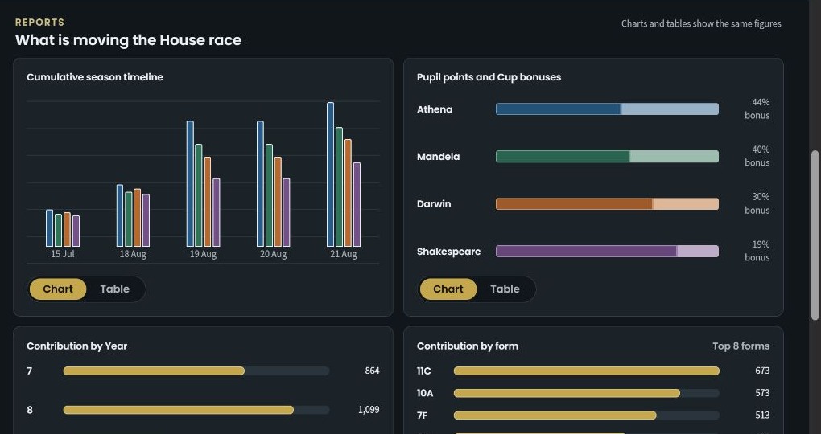Click Mandela's pupil points bar
Image resolution: width=821 pixels, height=434 pixels.
point(608,157)
